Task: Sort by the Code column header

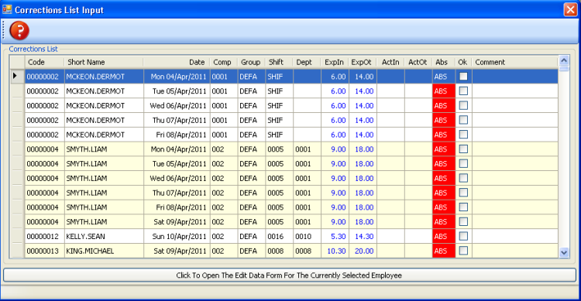Action: (x=44, y=62)
